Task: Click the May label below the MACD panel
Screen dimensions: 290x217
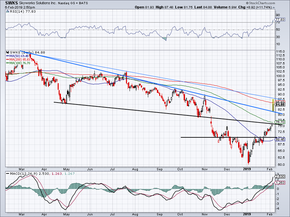Action: [66, 214]
